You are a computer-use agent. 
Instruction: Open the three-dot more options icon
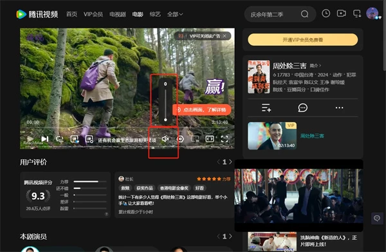(x=339, y=108)
